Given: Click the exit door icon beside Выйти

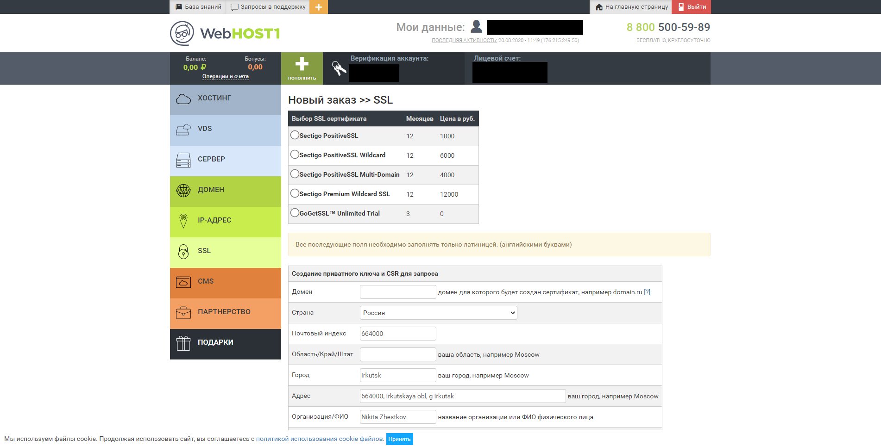Looking at the screenshot, I should [681, 7].
